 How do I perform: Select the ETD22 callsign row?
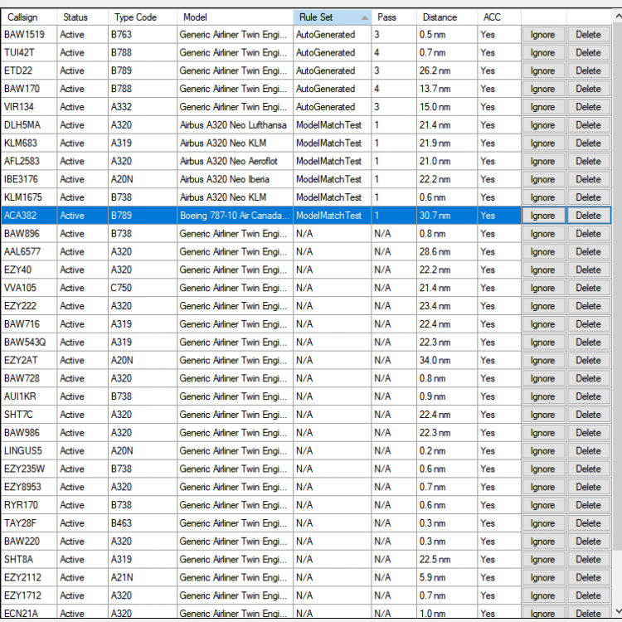tap(28, 70)
